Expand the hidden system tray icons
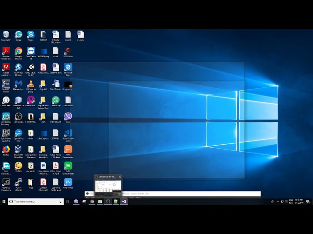This screenshot has width=313, height=234. click(278, 201)
